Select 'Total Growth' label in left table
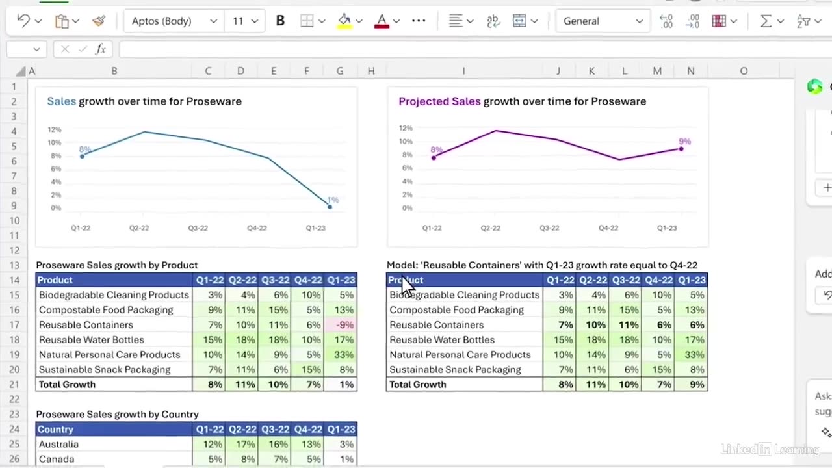The height and width of the screenshot is (468, 832). [67, 385]
